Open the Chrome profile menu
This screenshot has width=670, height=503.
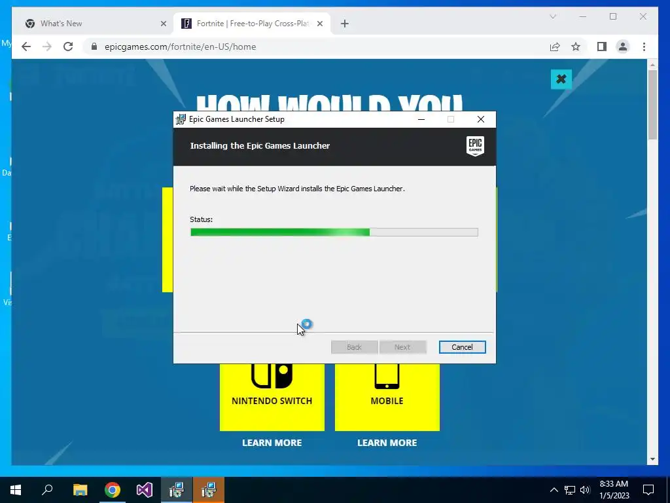[623, 47]
